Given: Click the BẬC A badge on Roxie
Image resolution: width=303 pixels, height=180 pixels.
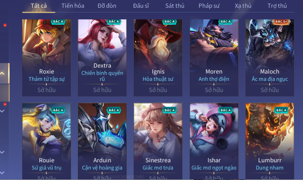Looking at the screenshot, I should (58, 22).
